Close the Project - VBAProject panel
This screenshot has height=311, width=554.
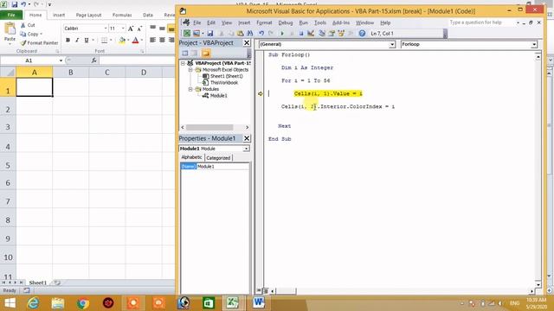247,42
